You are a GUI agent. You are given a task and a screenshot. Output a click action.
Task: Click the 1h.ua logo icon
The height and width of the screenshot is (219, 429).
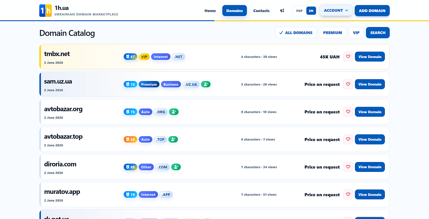(46, 11)
